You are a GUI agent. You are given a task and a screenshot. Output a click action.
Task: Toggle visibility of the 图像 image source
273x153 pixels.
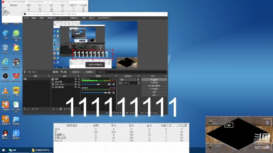pos(75,79)
